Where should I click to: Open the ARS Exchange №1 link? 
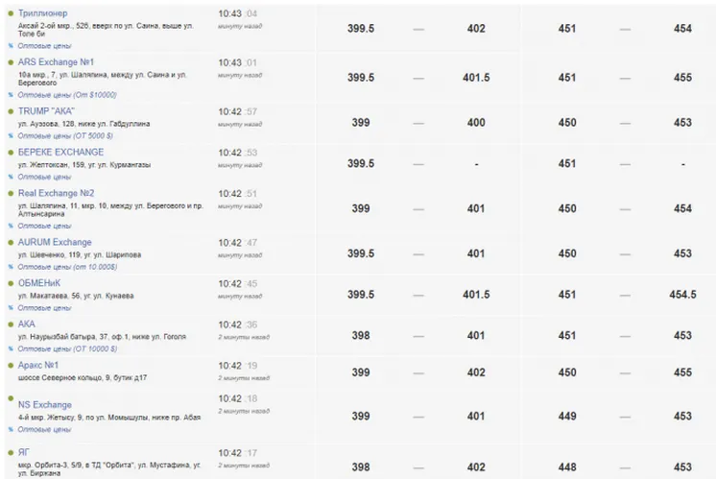click(x=56, y=62)
